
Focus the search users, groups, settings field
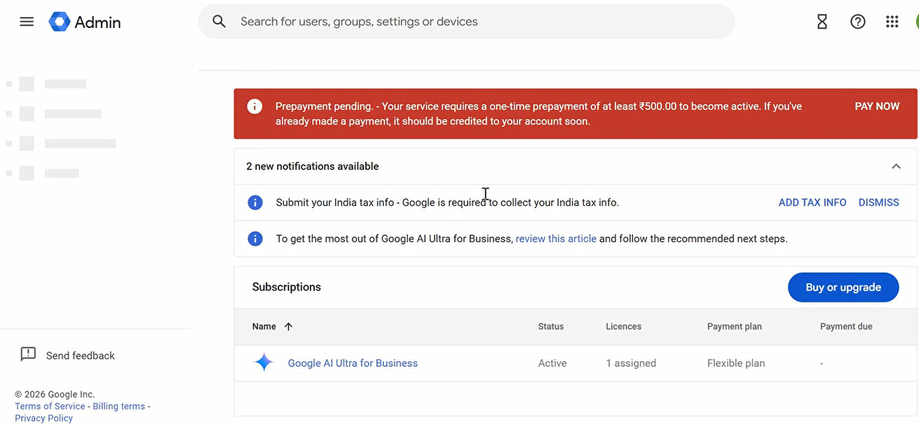click(477, 22)
